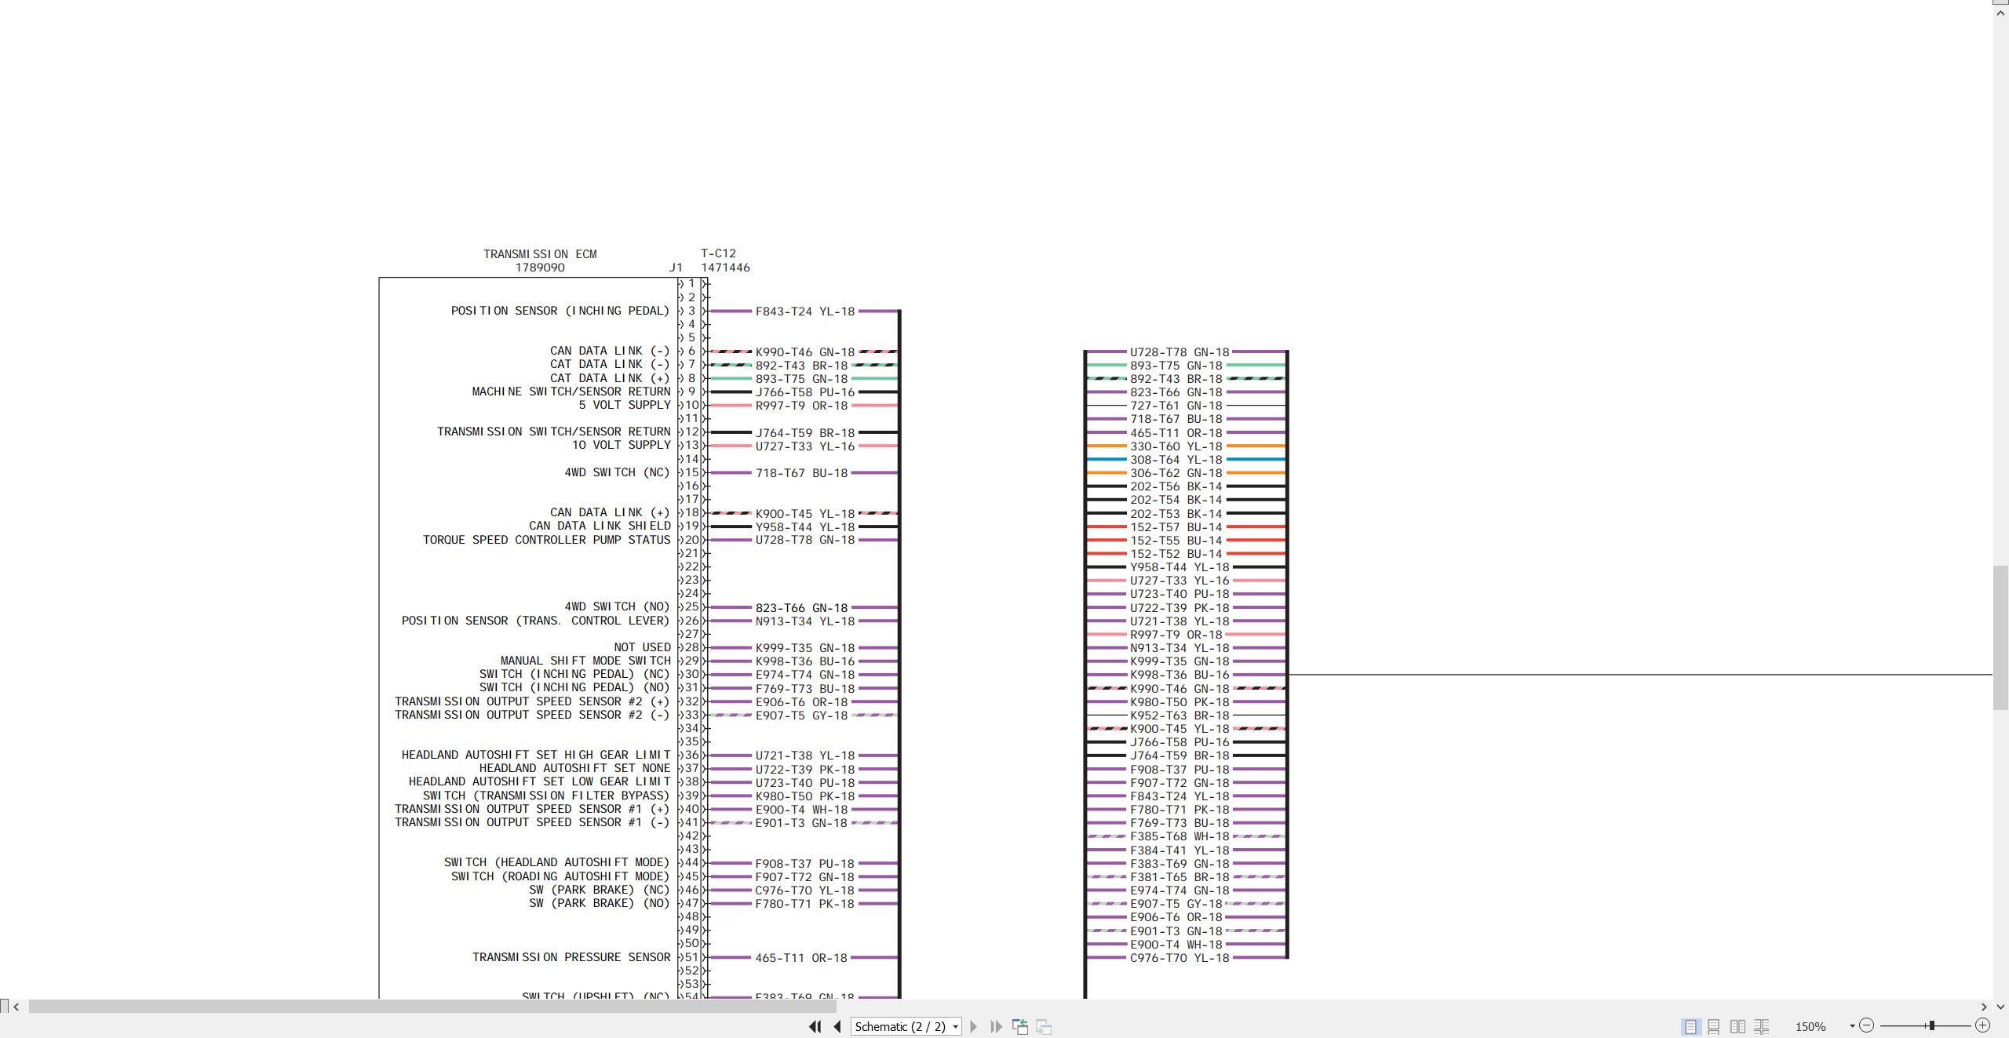The width and height of the screenshot is (2009, 1038).
Task: Open the Schematic (2 / 2) page dropdown
Action: pos(906,1026)
